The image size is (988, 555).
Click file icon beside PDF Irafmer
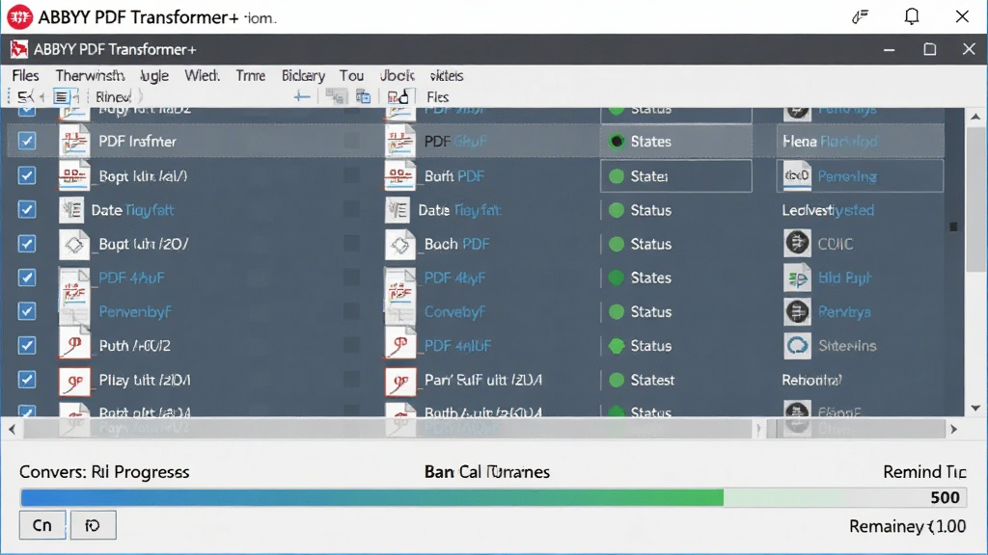pyautogui.click(x=74, y=141)
